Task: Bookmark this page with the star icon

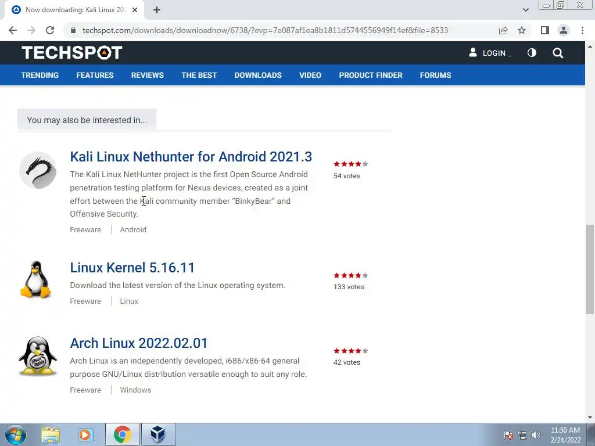Action: tap(522, 30)
